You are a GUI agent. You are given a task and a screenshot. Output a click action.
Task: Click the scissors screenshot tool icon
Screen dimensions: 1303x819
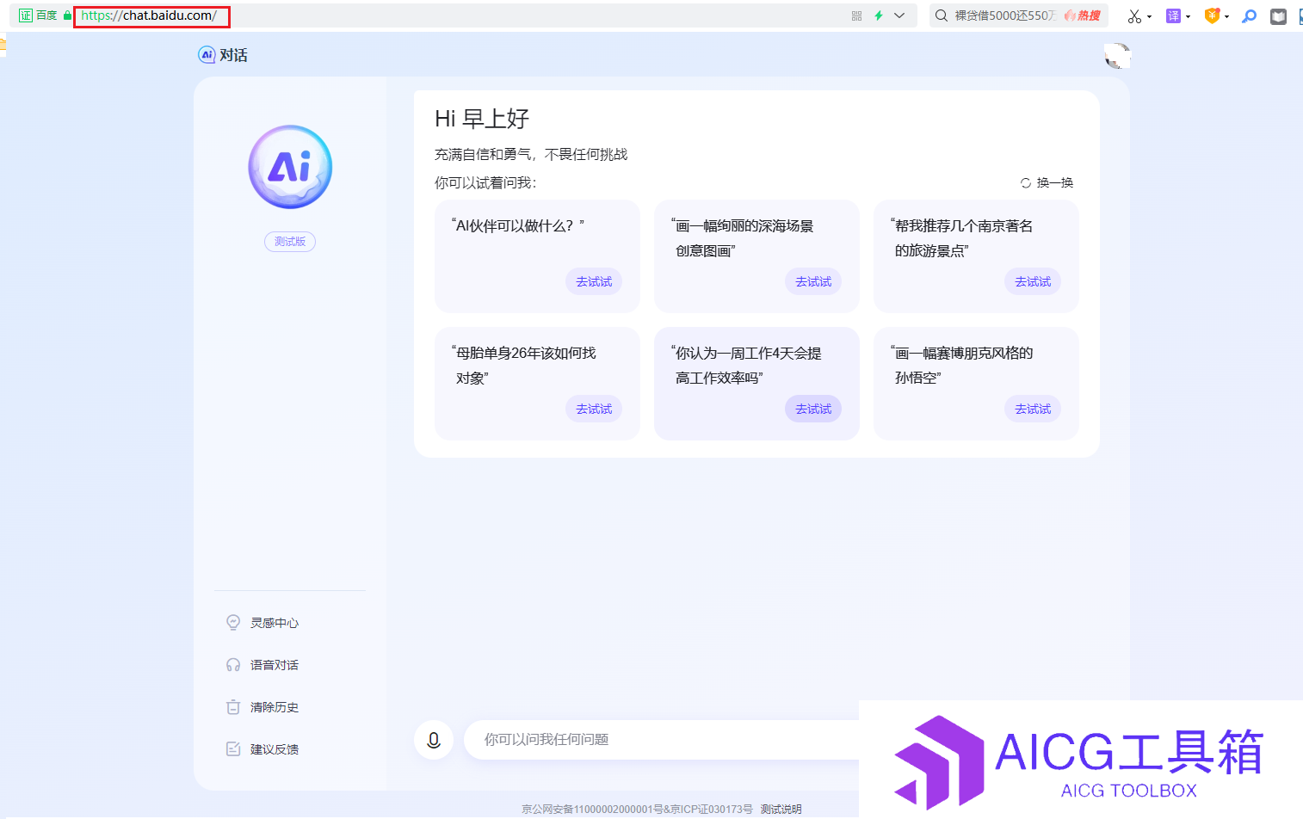1134,16
